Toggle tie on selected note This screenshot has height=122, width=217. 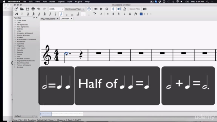[95, 14]
